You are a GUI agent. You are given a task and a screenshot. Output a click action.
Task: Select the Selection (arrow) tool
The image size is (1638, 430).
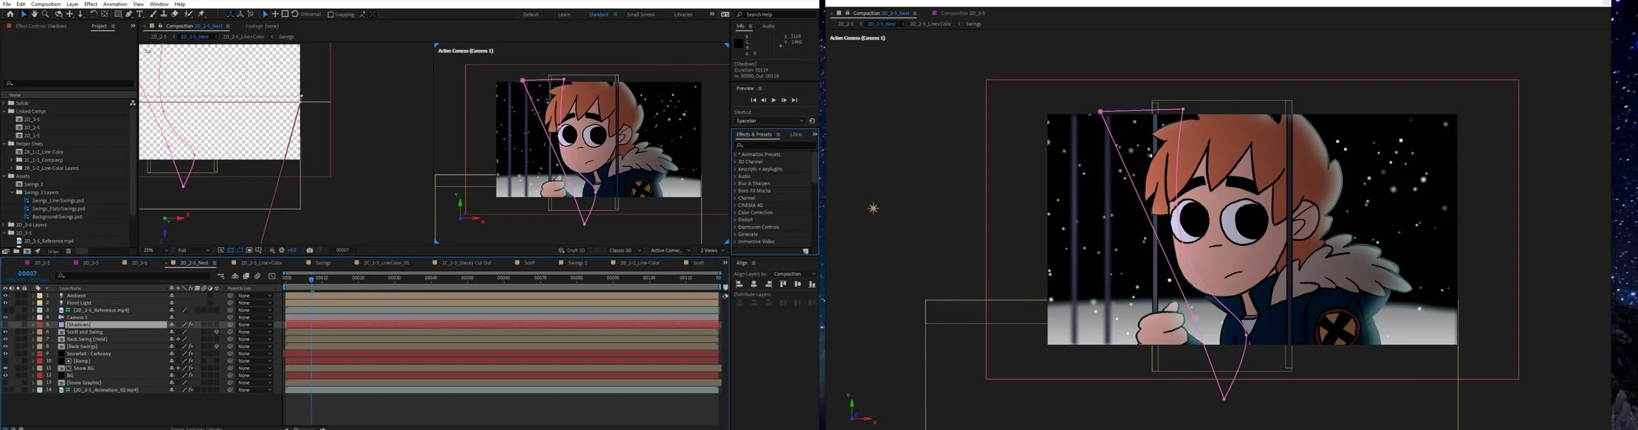24,14
